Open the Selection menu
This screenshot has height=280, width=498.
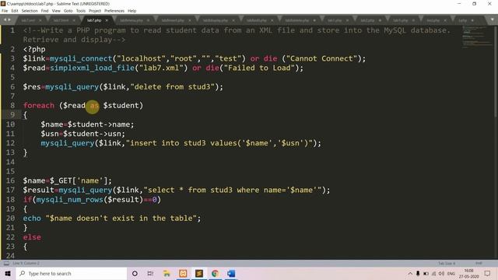(30, 11)
